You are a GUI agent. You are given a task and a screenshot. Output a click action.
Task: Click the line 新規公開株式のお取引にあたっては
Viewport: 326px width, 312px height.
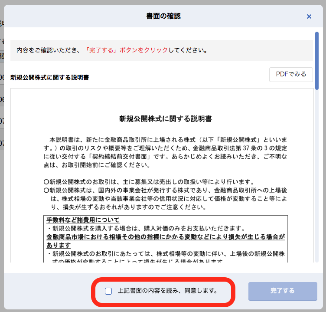165,254
